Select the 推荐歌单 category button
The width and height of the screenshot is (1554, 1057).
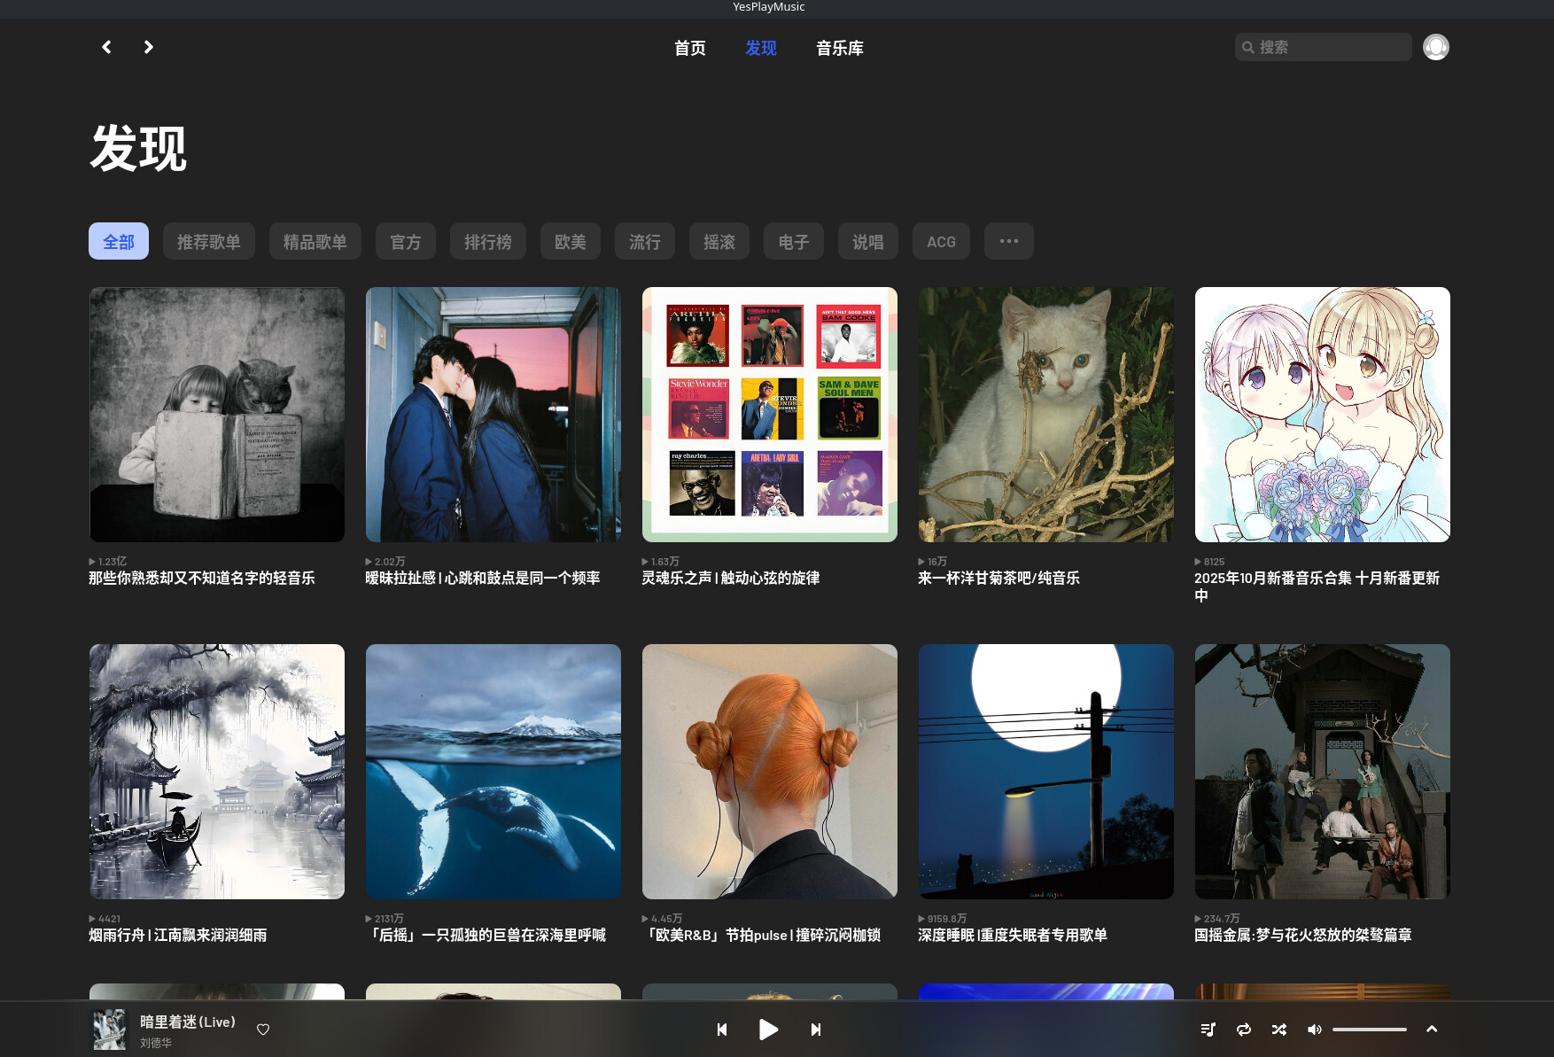[208, 241]
